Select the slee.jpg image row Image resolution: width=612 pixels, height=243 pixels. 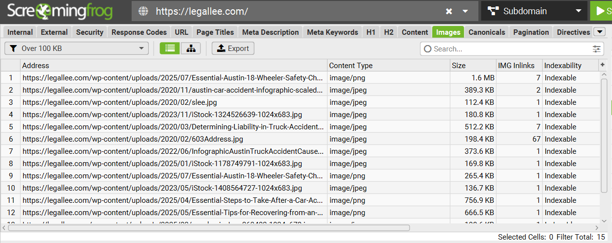point(119,102)
